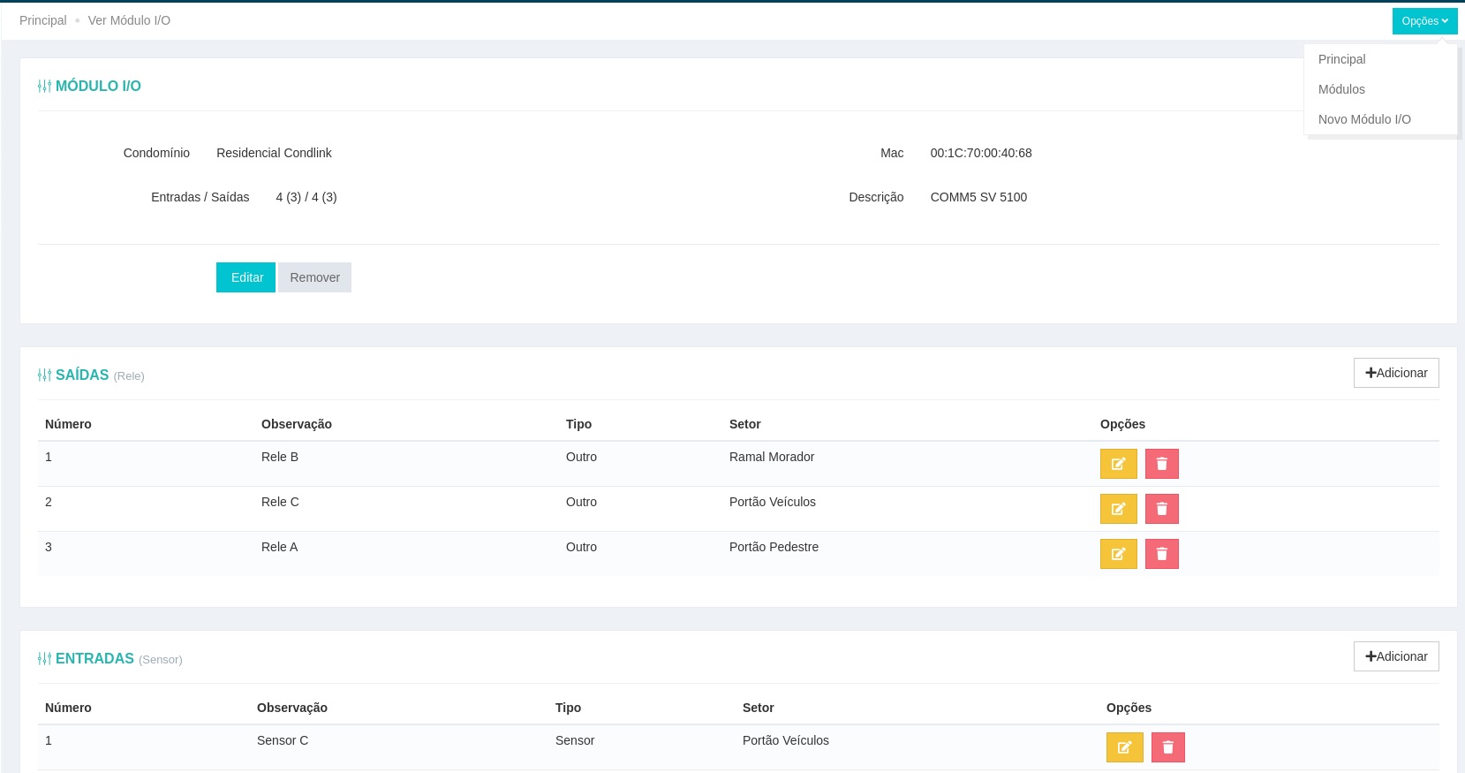Click the SAÍDAS section header icon
Viewport: 1465px width, 773px height.
point(44,375)
